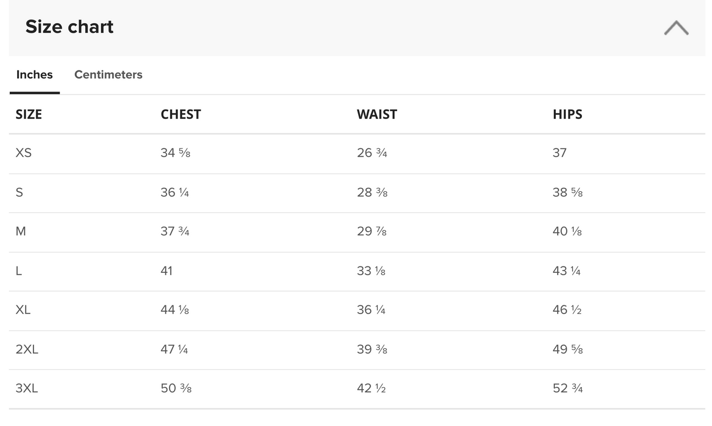Image resolution: width=712 pixels, height=426 pixels.
Task: Select the Inches tab
Action: 34,75
